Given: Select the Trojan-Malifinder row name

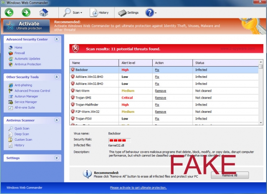Looking at the screenshot, I should pyautogui.click(x=87, y=105).
